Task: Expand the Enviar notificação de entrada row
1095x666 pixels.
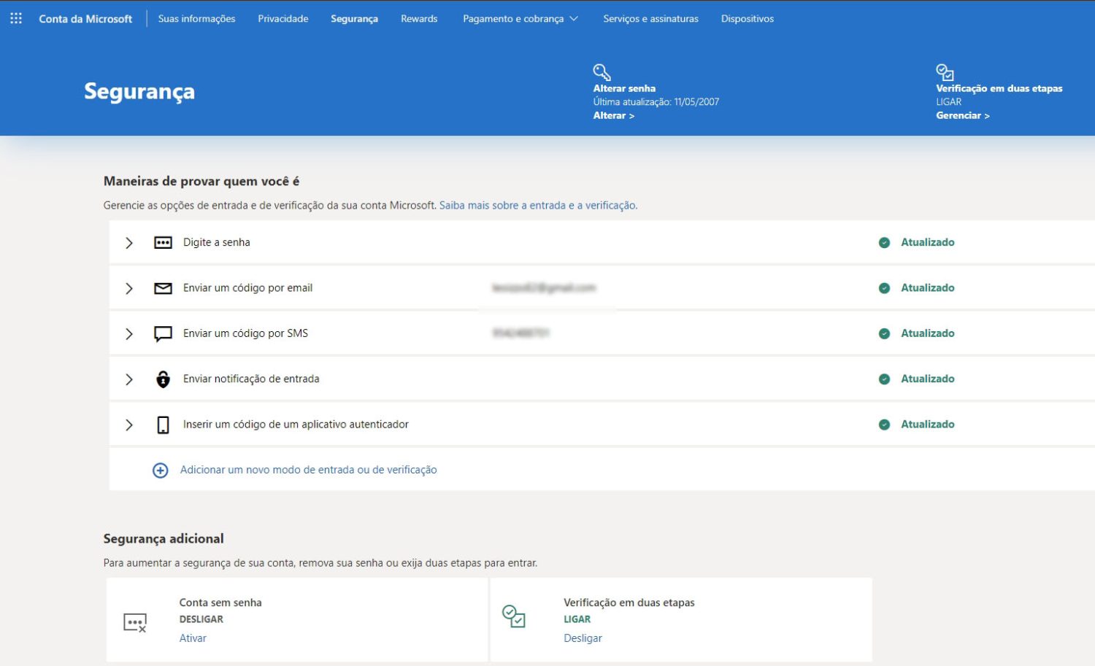Action: tap(129, 379)
